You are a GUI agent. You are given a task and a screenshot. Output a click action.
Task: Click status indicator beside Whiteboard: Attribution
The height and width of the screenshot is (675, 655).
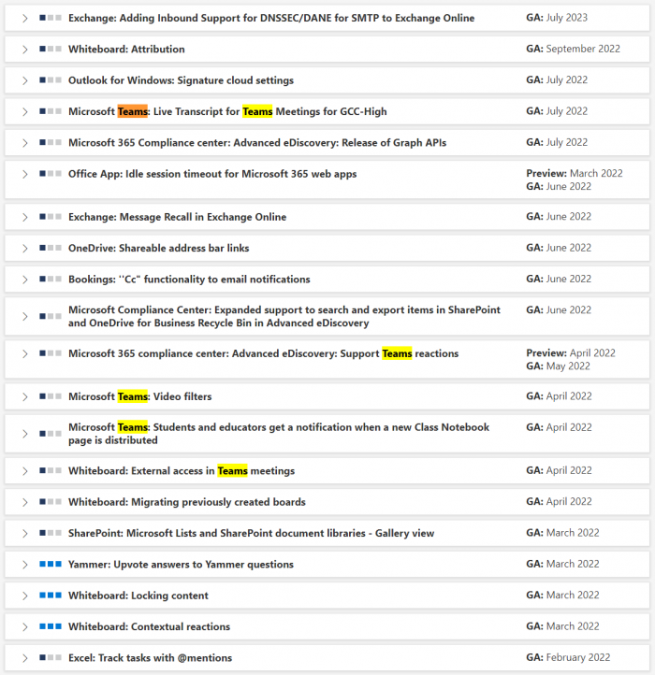[x=51, y=49]
